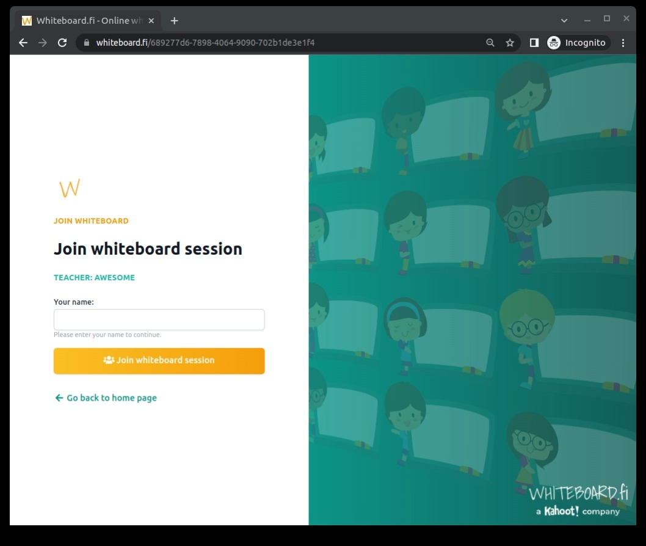646x546 pixels.
Task: Click the browser forward arrow
Action: [x=42, y=43]
